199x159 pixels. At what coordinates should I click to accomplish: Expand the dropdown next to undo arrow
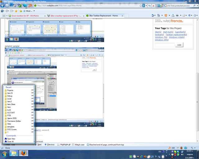[x=155, y=16]
